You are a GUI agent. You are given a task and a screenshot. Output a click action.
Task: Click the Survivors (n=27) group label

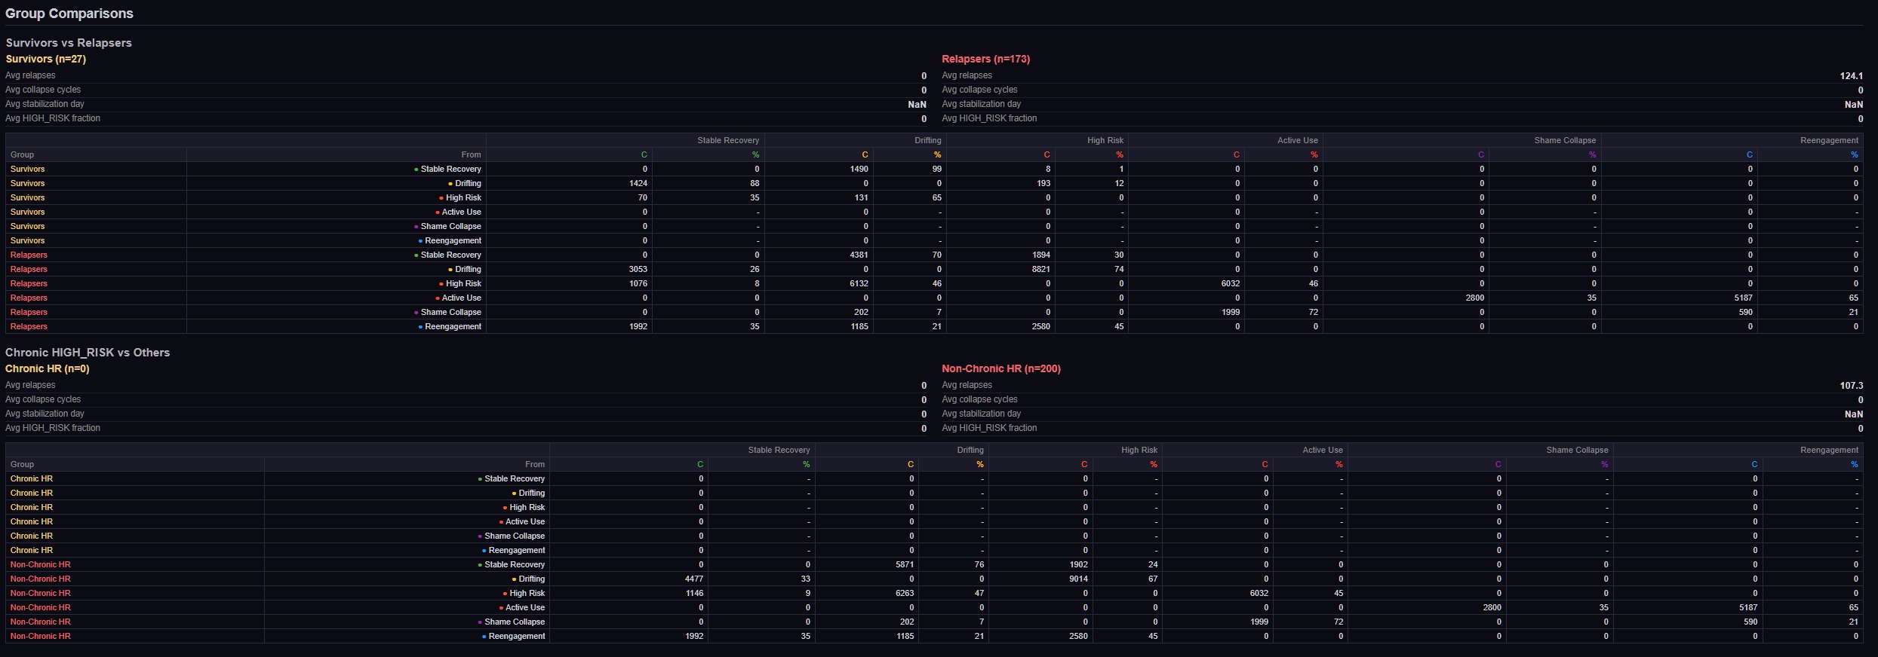[46, 59]
